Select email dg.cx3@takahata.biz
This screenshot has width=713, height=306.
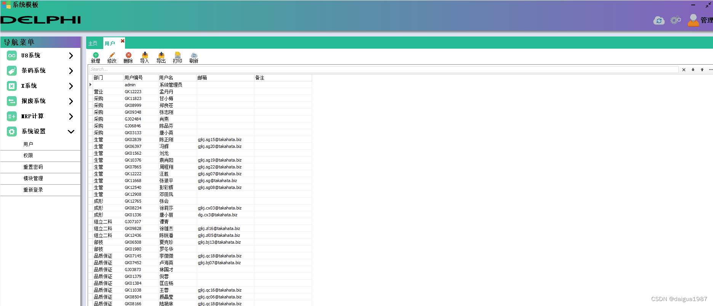click(225, 215)
